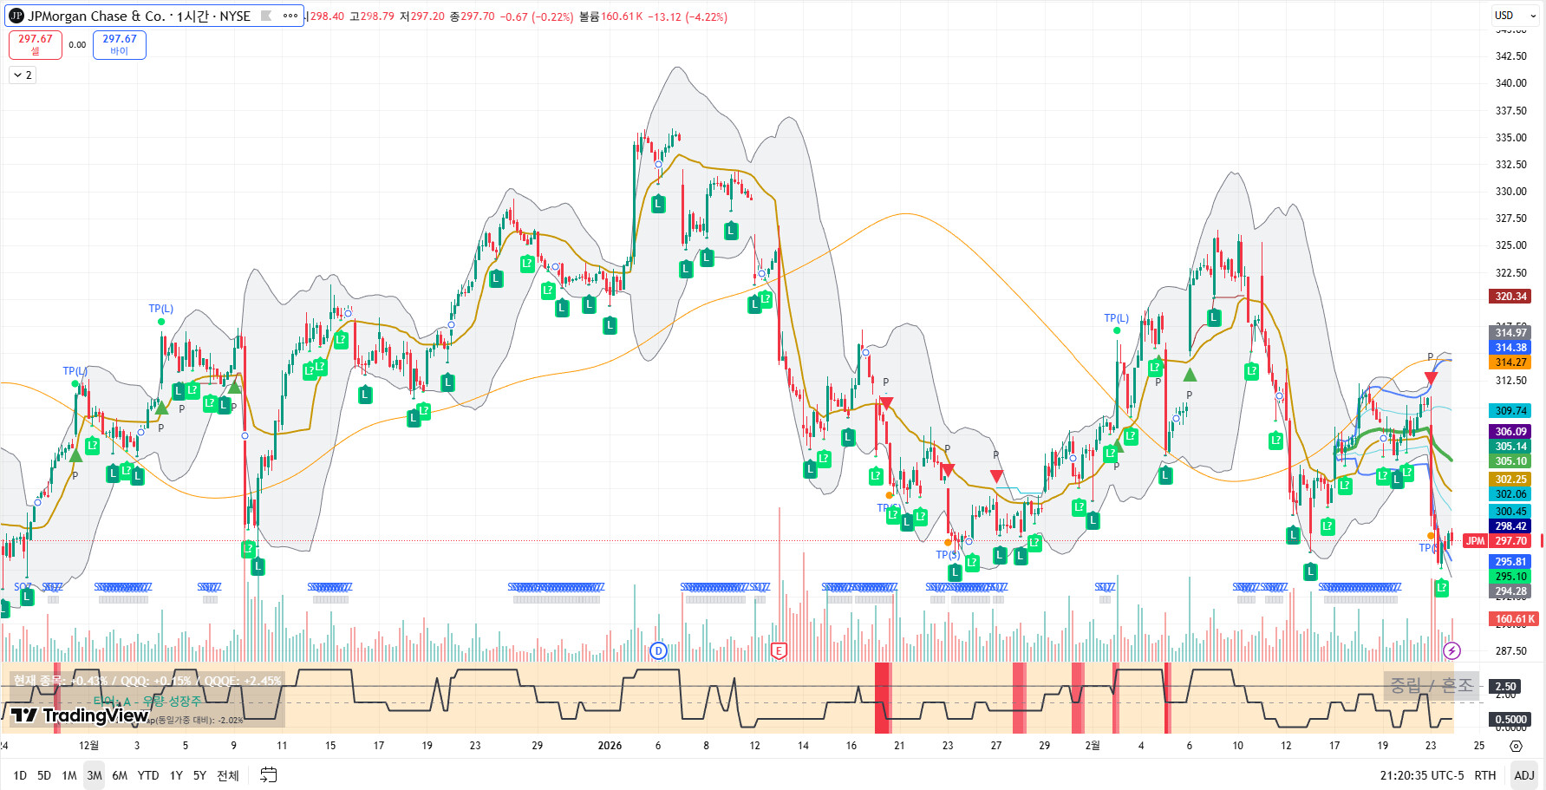
Task: Click the 2월 label on the time axis
Action: (x=1093, y=746)
